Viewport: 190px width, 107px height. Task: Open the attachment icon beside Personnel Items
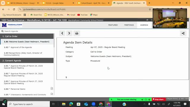pyautogui.click(x=52, y=89)
